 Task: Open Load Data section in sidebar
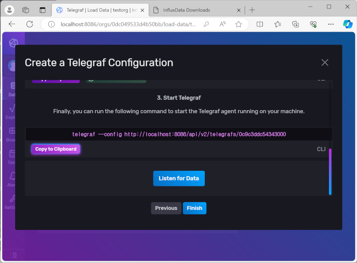[x=12, y=89]
